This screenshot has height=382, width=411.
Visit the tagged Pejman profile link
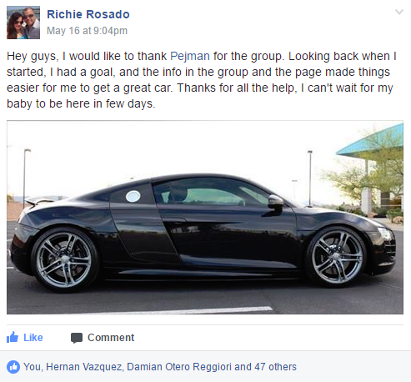tap(190, 56)
